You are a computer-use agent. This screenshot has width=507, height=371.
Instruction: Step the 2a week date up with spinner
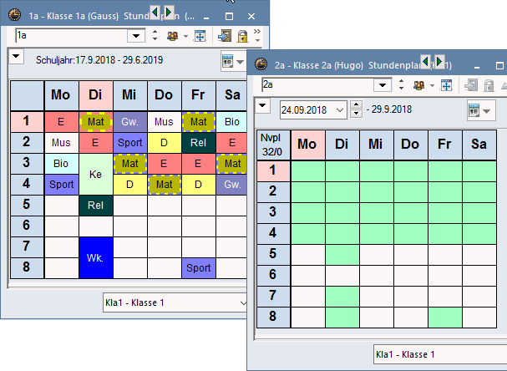(357, 104)
